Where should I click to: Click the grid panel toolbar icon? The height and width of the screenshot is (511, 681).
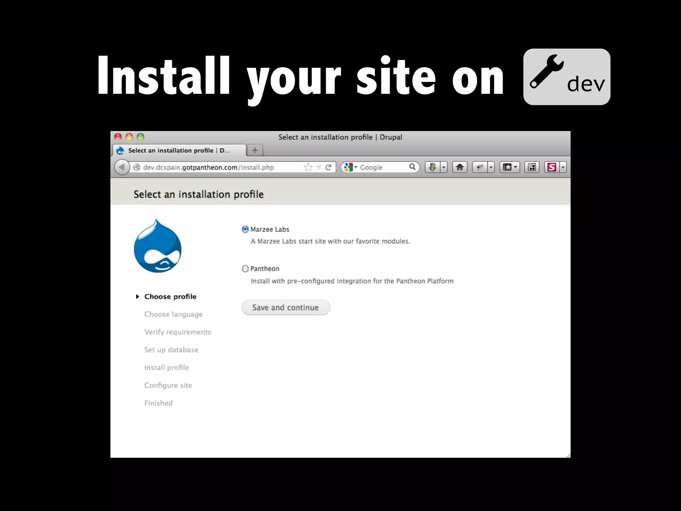point(532,167)
